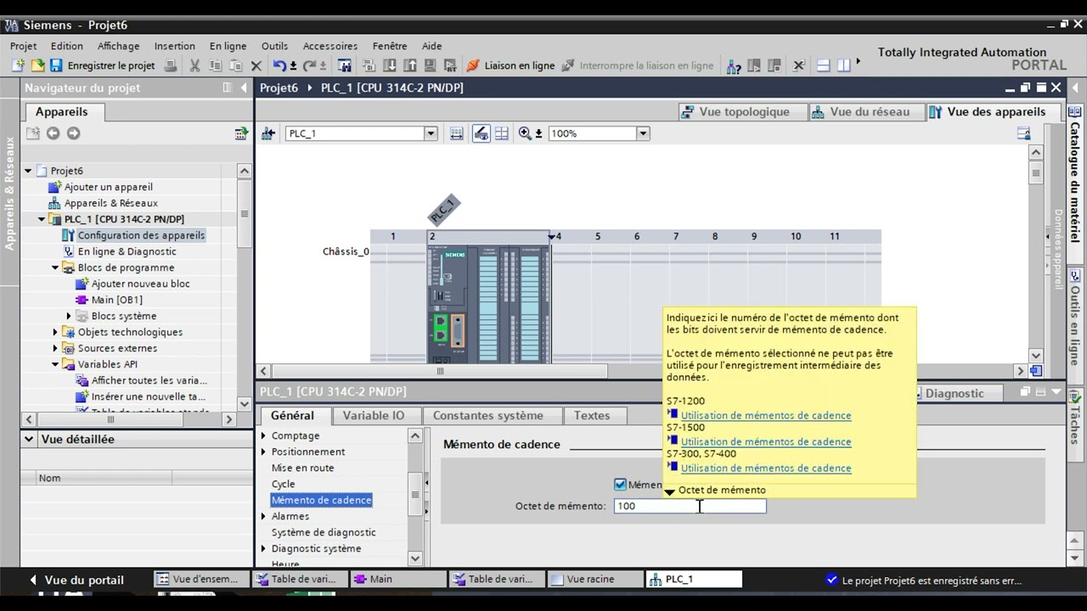The width and height of the screenshot is (1087, 611).
Task: Copy using the toolbar copy icon
Action: 215,65
